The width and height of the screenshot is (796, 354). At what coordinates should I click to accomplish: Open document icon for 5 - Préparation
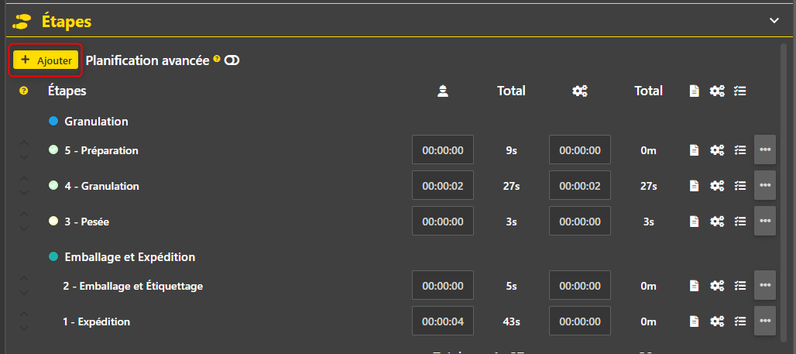[694, 150]
